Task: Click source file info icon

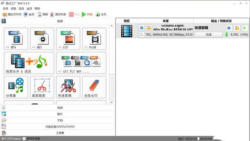Action: (142, 28)
